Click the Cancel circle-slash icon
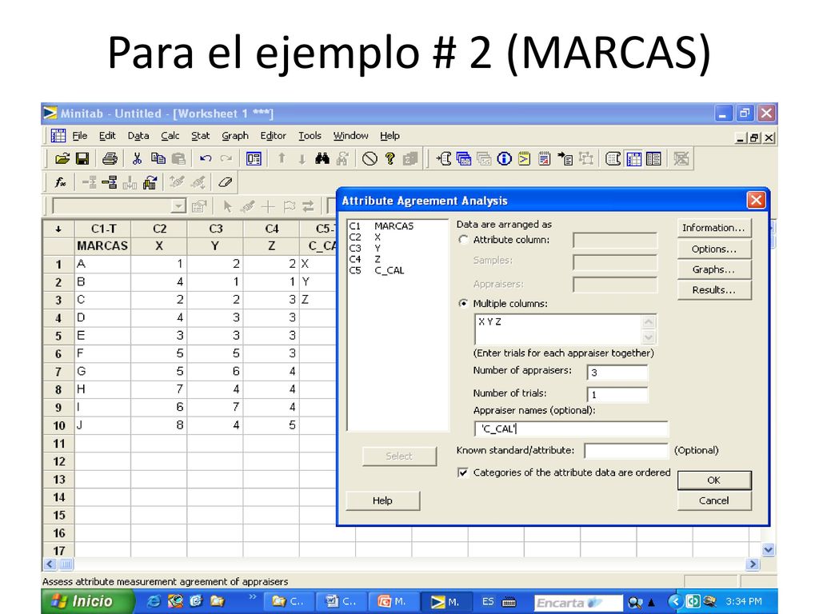This screenshot has height=614, width=819. pos(370,158)
